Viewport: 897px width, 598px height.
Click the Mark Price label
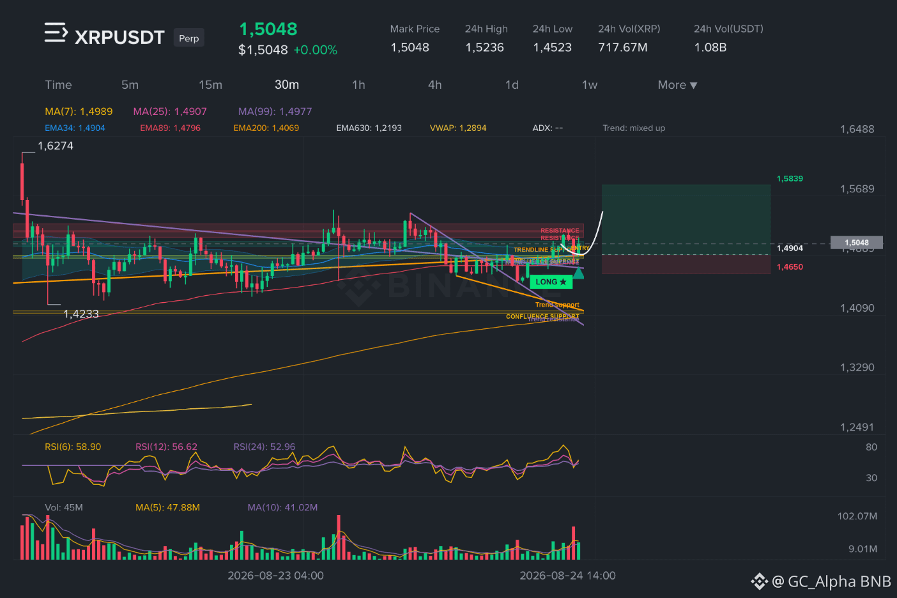tap(415, 29)
